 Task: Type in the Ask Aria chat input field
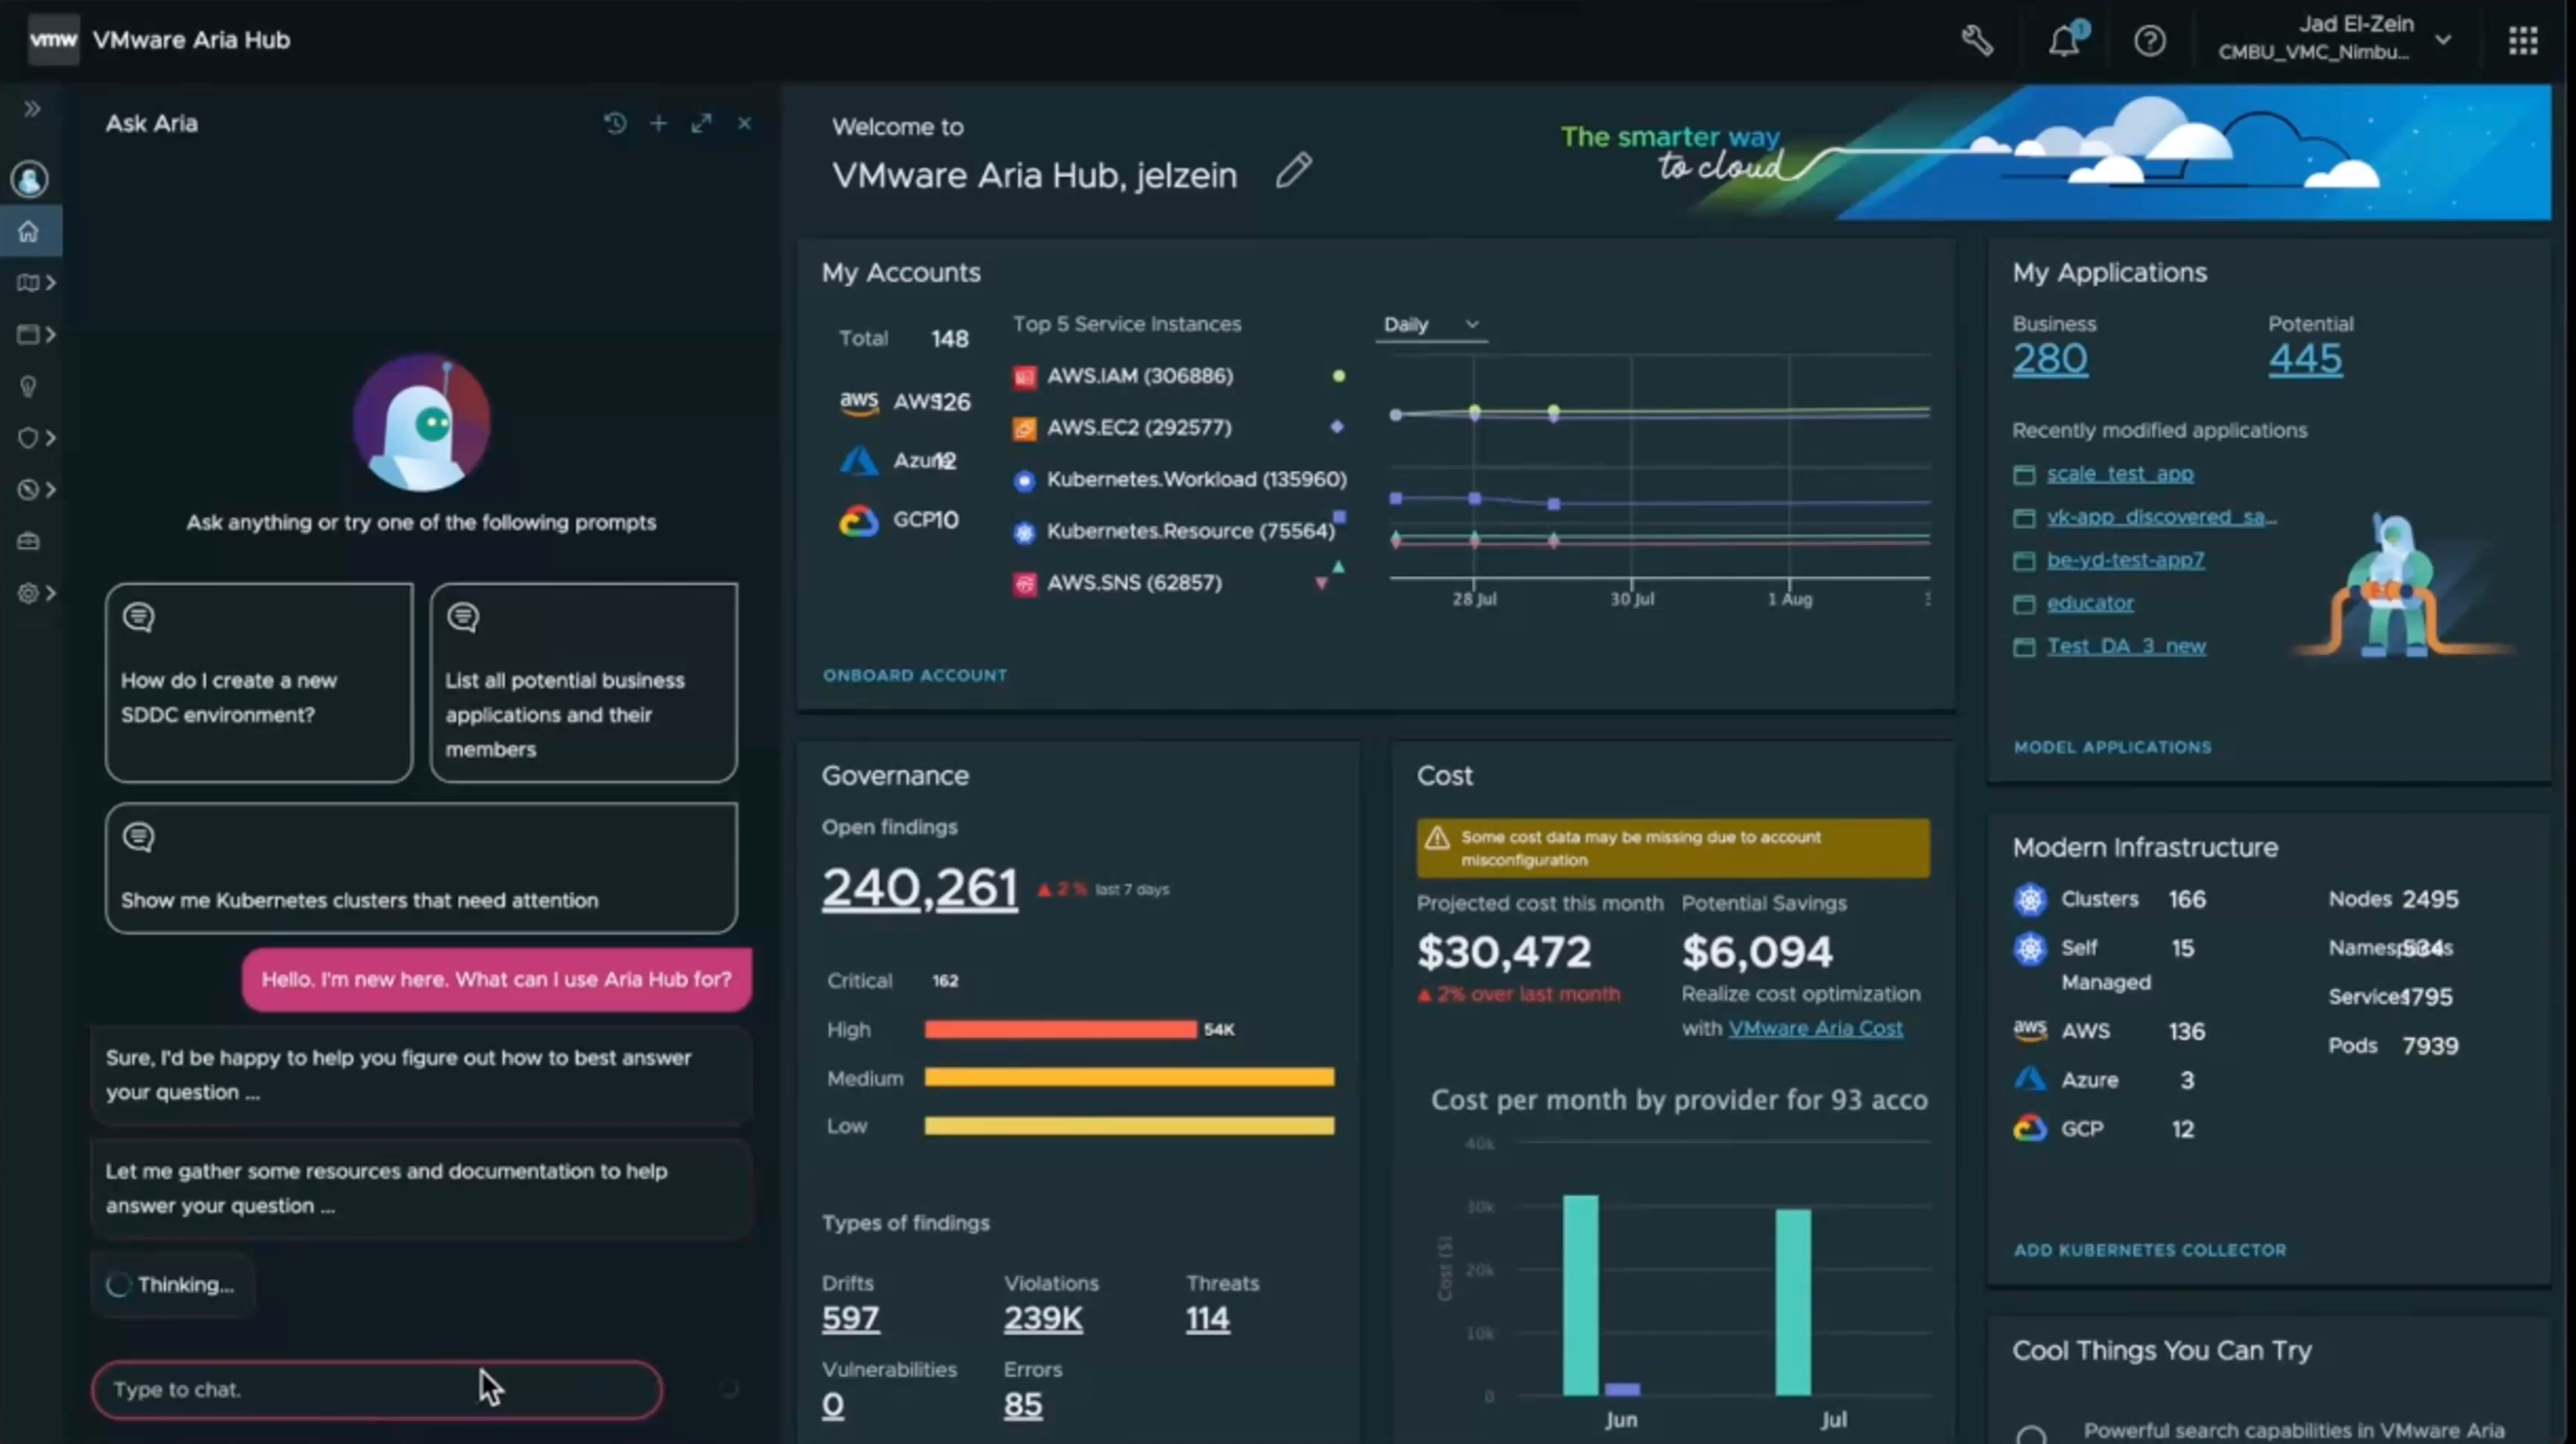(x=377, y=1389)
